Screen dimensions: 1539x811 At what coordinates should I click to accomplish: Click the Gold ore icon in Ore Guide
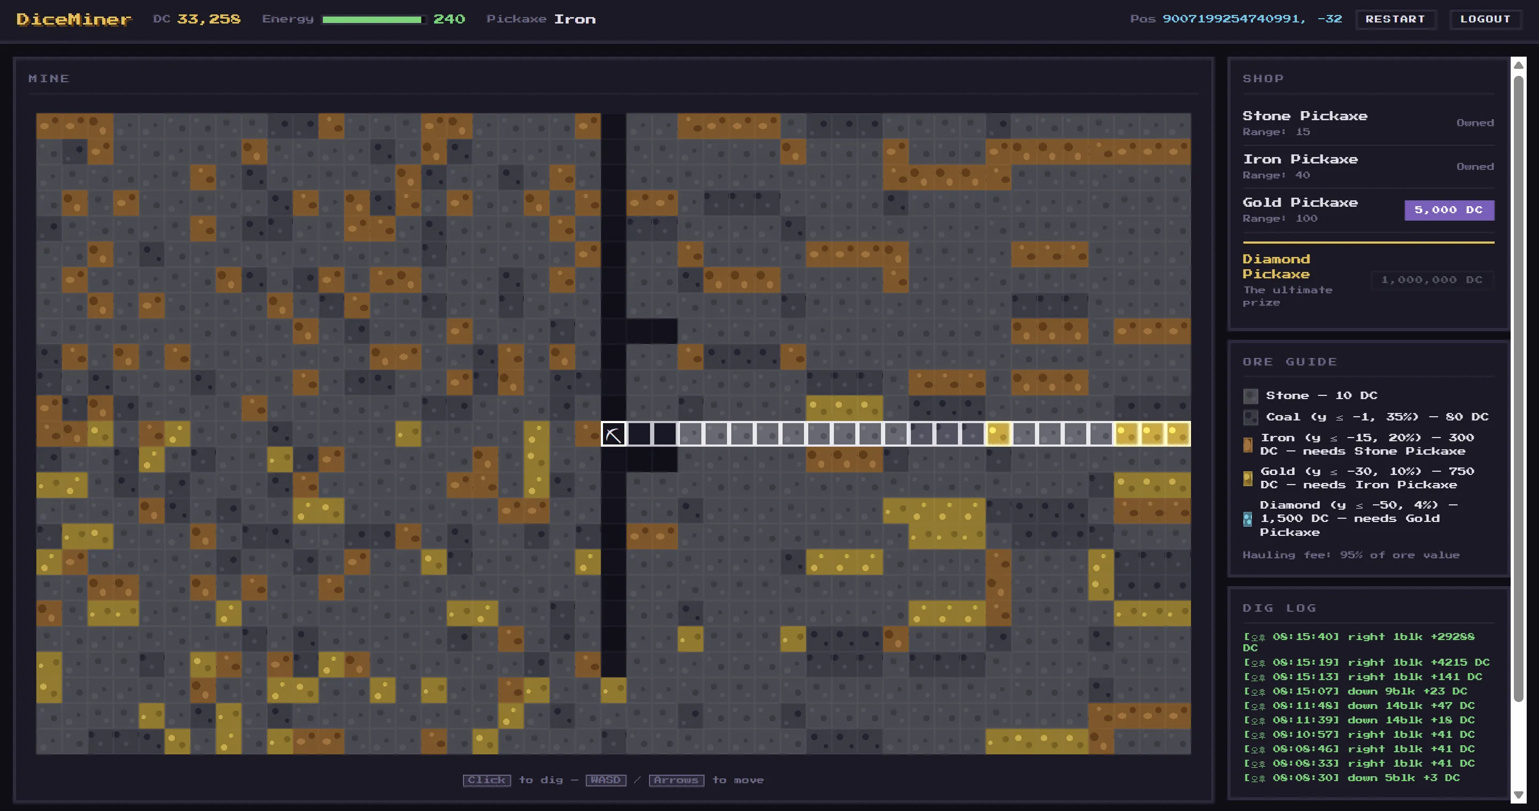[1248, 478]
